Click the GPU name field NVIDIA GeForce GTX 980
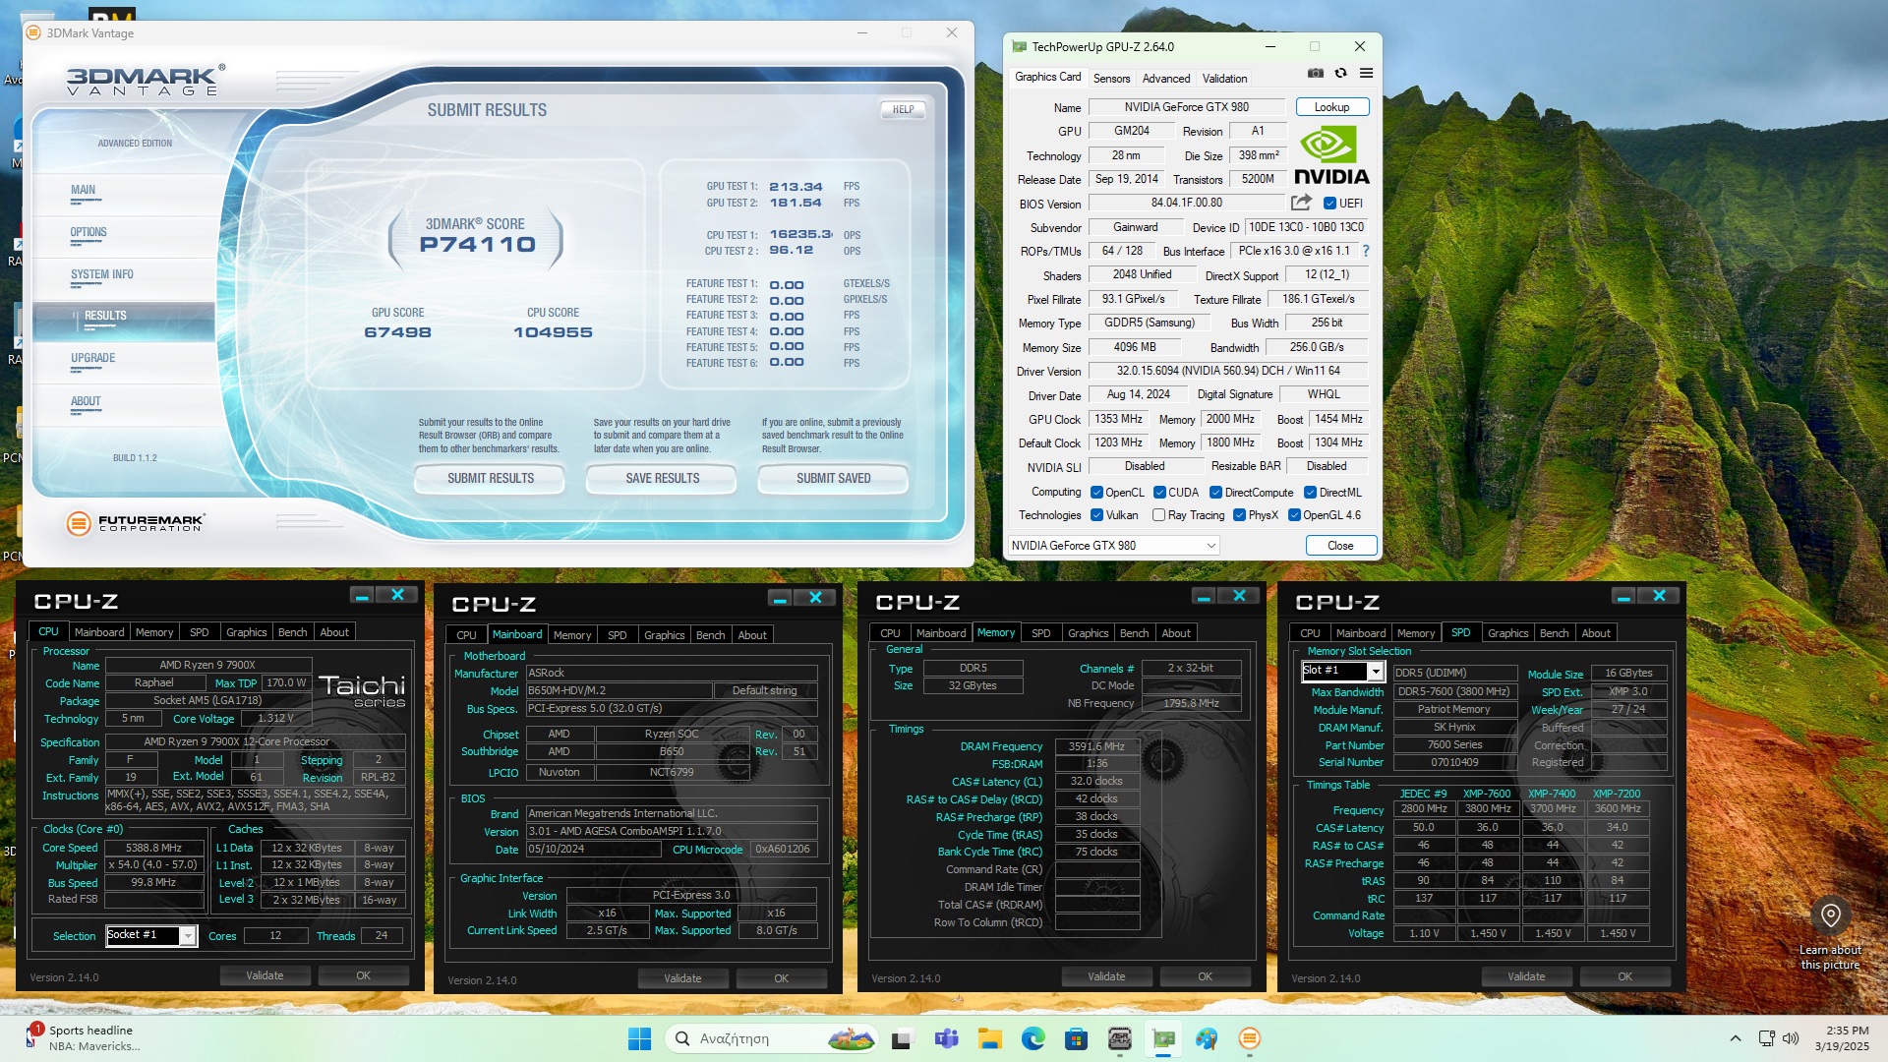The image size is (1888, 1062). (x=1186, y=107)
